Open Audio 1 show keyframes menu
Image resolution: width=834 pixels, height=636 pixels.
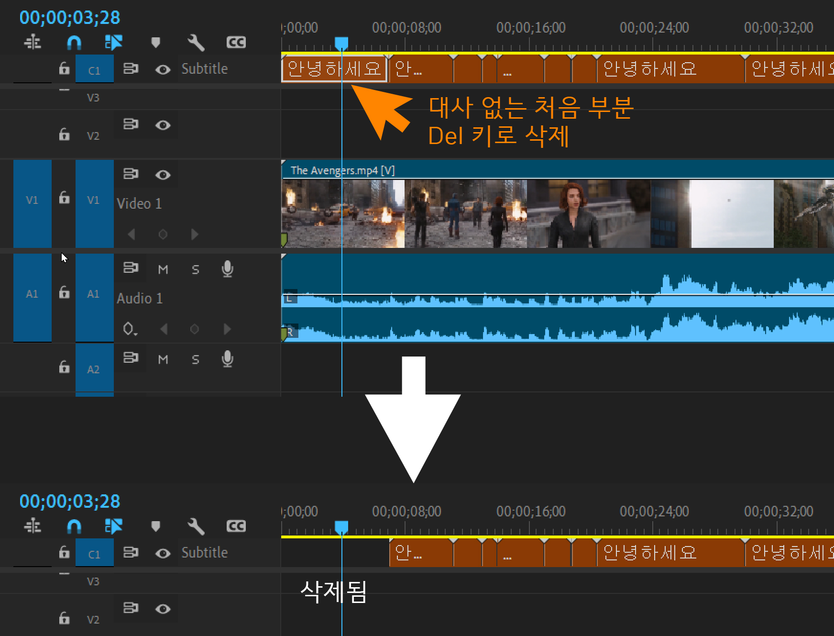pyautogui.click(x=130, y=329)
